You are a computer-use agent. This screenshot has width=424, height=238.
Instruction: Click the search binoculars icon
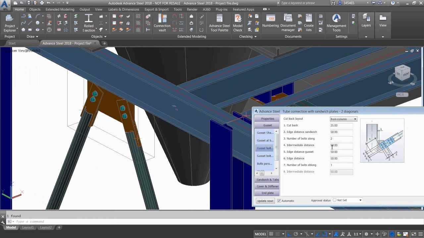[x=333, y=3]
